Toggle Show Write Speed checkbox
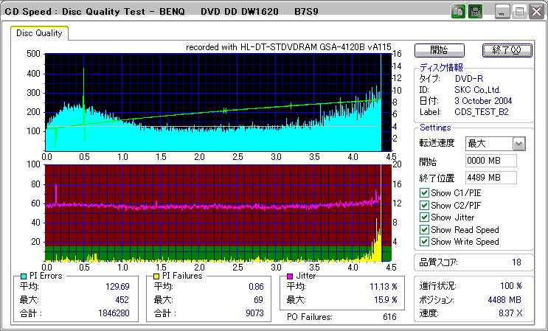 point(424,242)
